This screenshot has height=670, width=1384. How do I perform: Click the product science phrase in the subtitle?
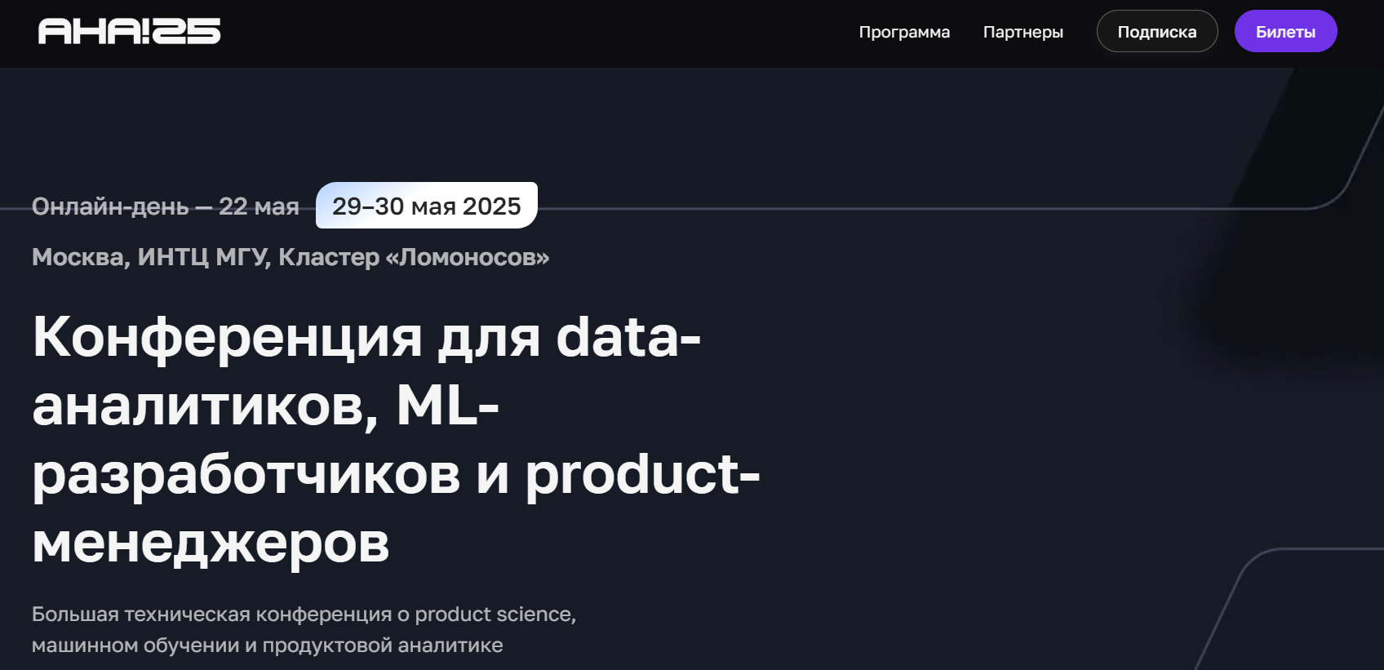click(495, 614)
